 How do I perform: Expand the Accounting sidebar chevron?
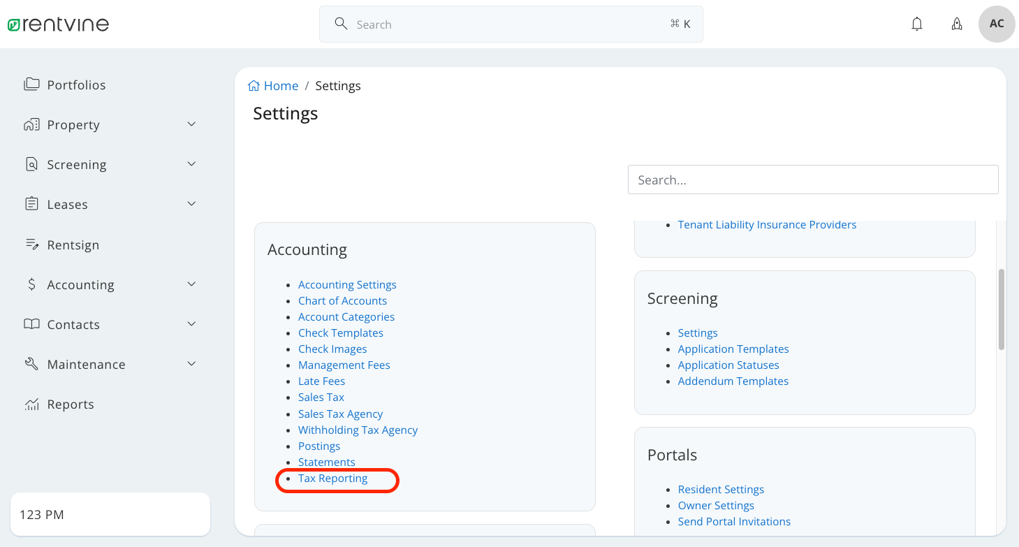(x=191, y=284)
